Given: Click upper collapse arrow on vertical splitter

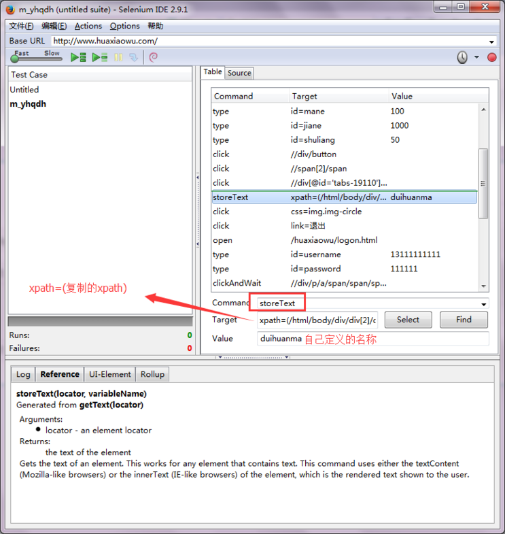Looking at the screenshot, I should (x=197, y=178).
